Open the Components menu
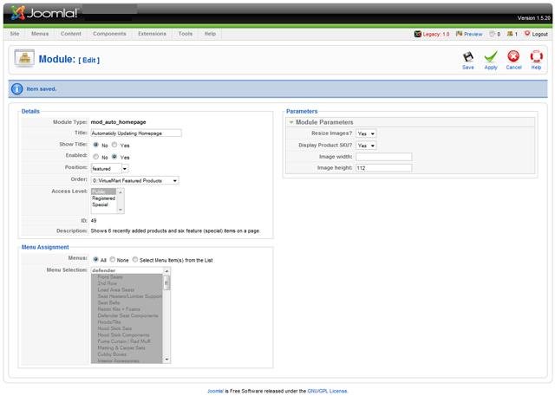 tap(109, 34)
